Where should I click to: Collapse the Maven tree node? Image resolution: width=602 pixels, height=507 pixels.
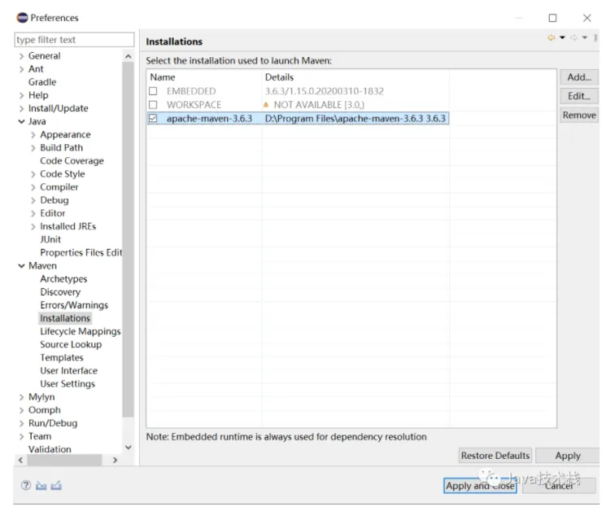click(x=21, y=266)
